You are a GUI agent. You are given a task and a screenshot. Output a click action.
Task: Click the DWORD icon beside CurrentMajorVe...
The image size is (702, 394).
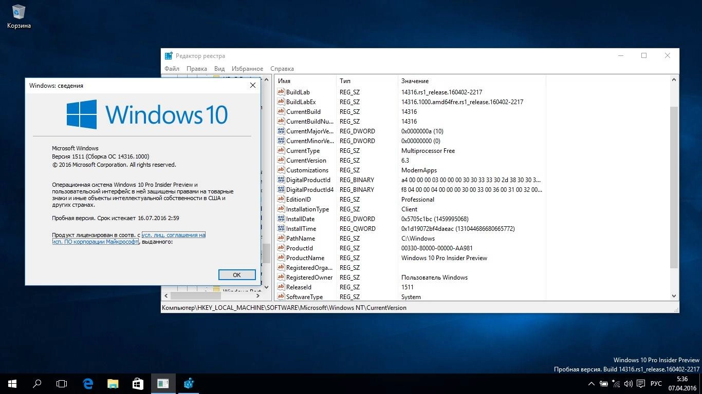[x=281, y=131]
